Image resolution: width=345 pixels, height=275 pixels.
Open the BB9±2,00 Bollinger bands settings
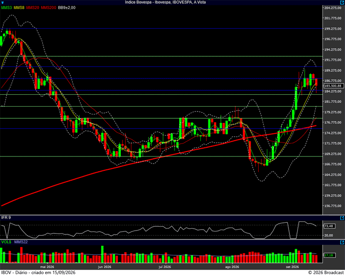[x=67, y=8]
